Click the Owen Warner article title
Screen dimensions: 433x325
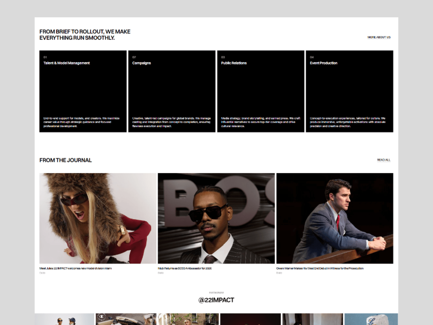coord(320,268)
